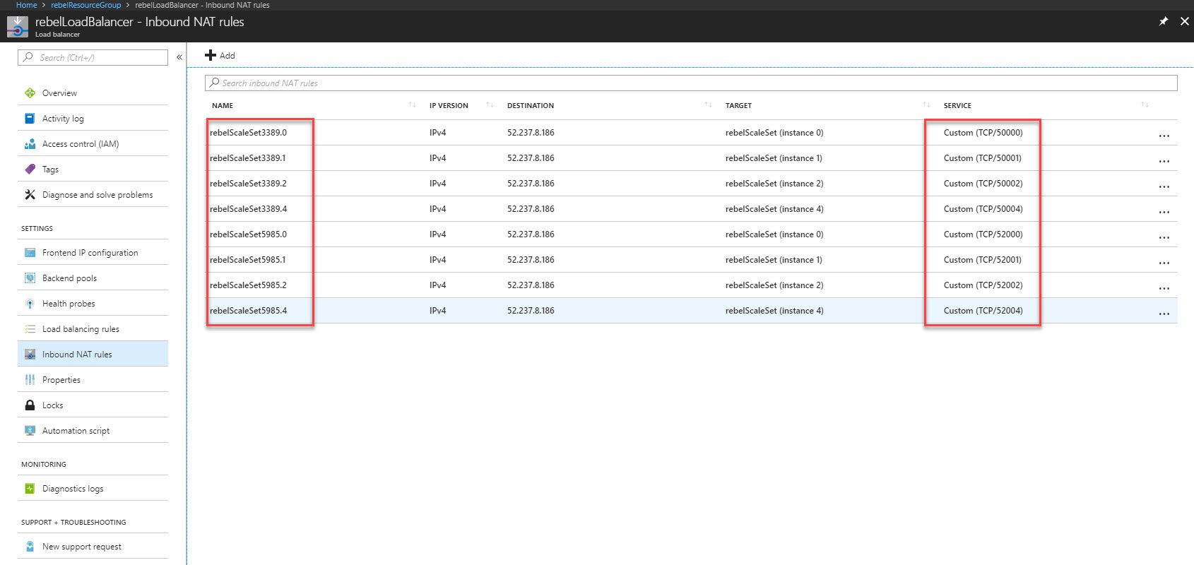Click the load balancer header icon

18,26
